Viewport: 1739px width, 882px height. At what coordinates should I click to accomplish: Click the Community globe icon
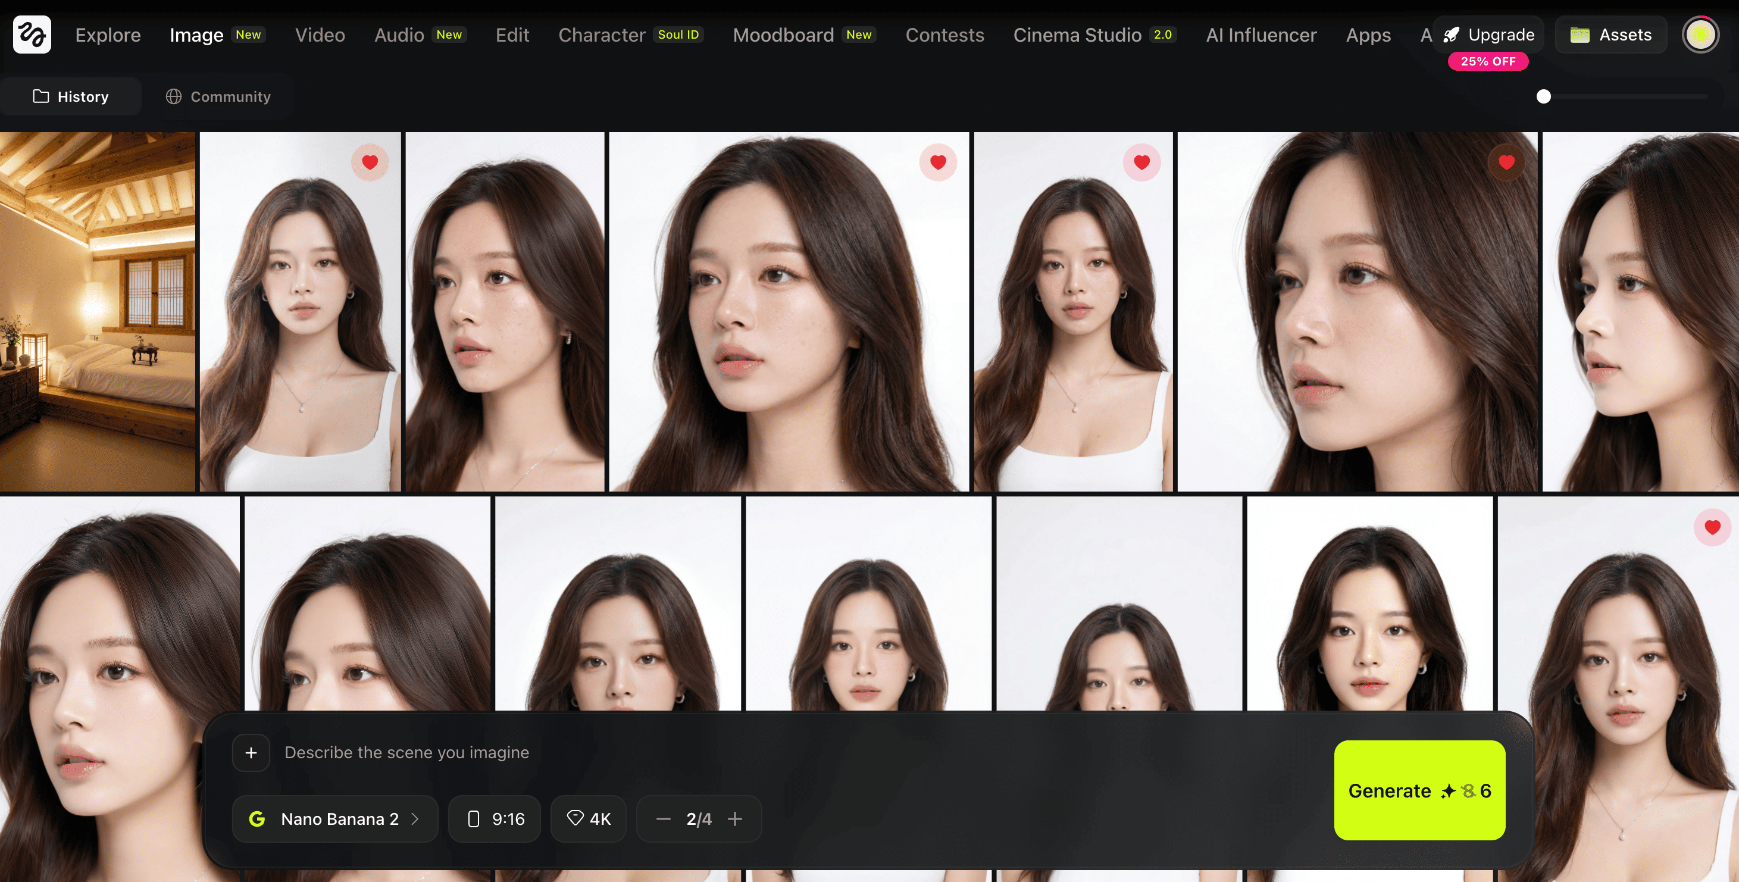(x=174, y=96)
